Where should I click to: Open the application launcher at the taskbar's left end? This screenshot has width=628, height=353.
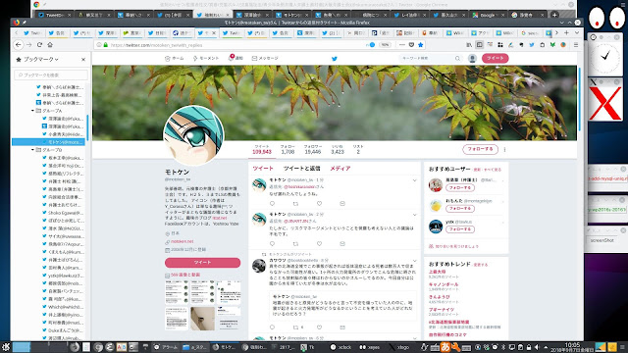[x=6, y=347]
